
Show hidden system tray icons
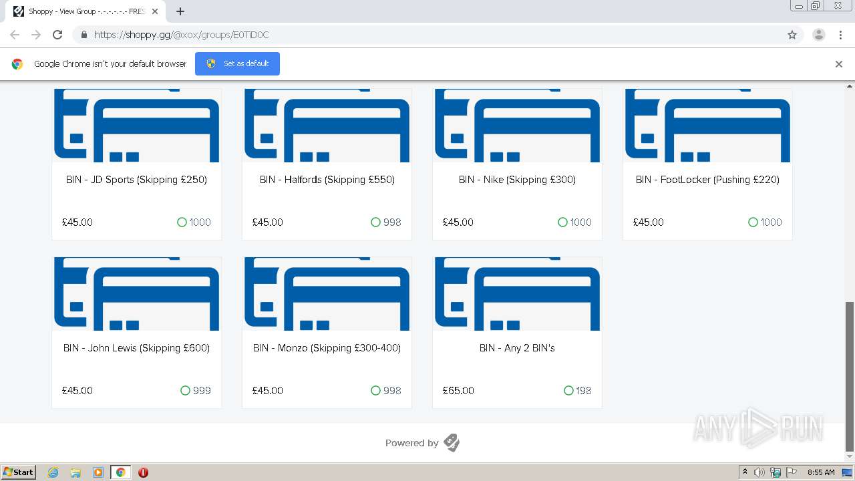(x=745, y=472)
